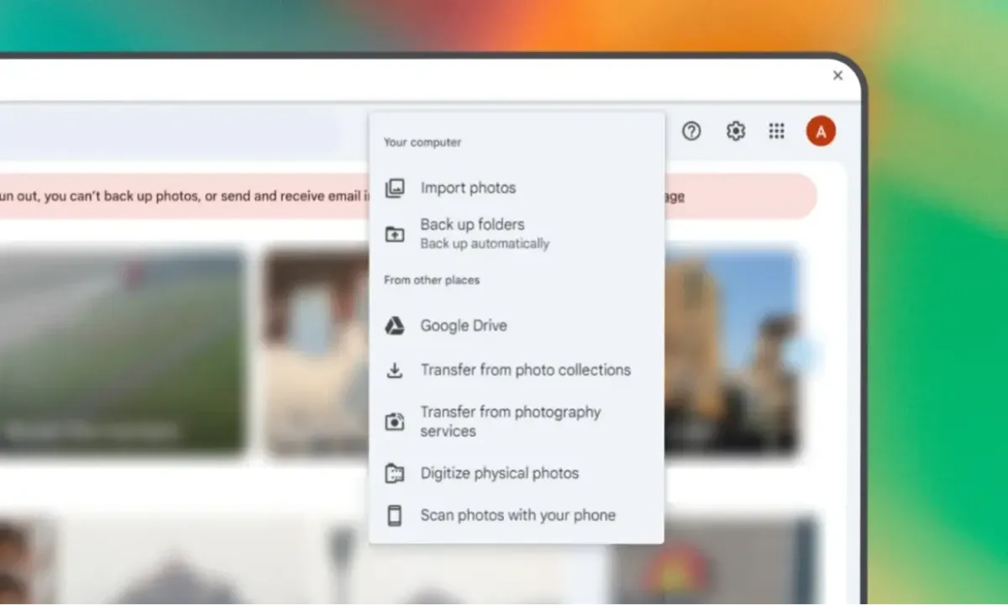Open Settings via the gear icon

[x=736, y=131]
